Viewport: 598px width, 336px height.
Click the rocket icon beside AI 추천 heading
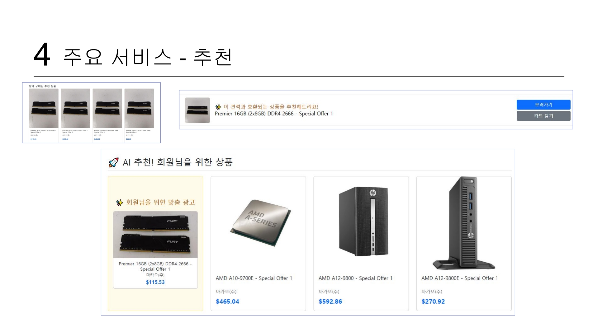113,162
